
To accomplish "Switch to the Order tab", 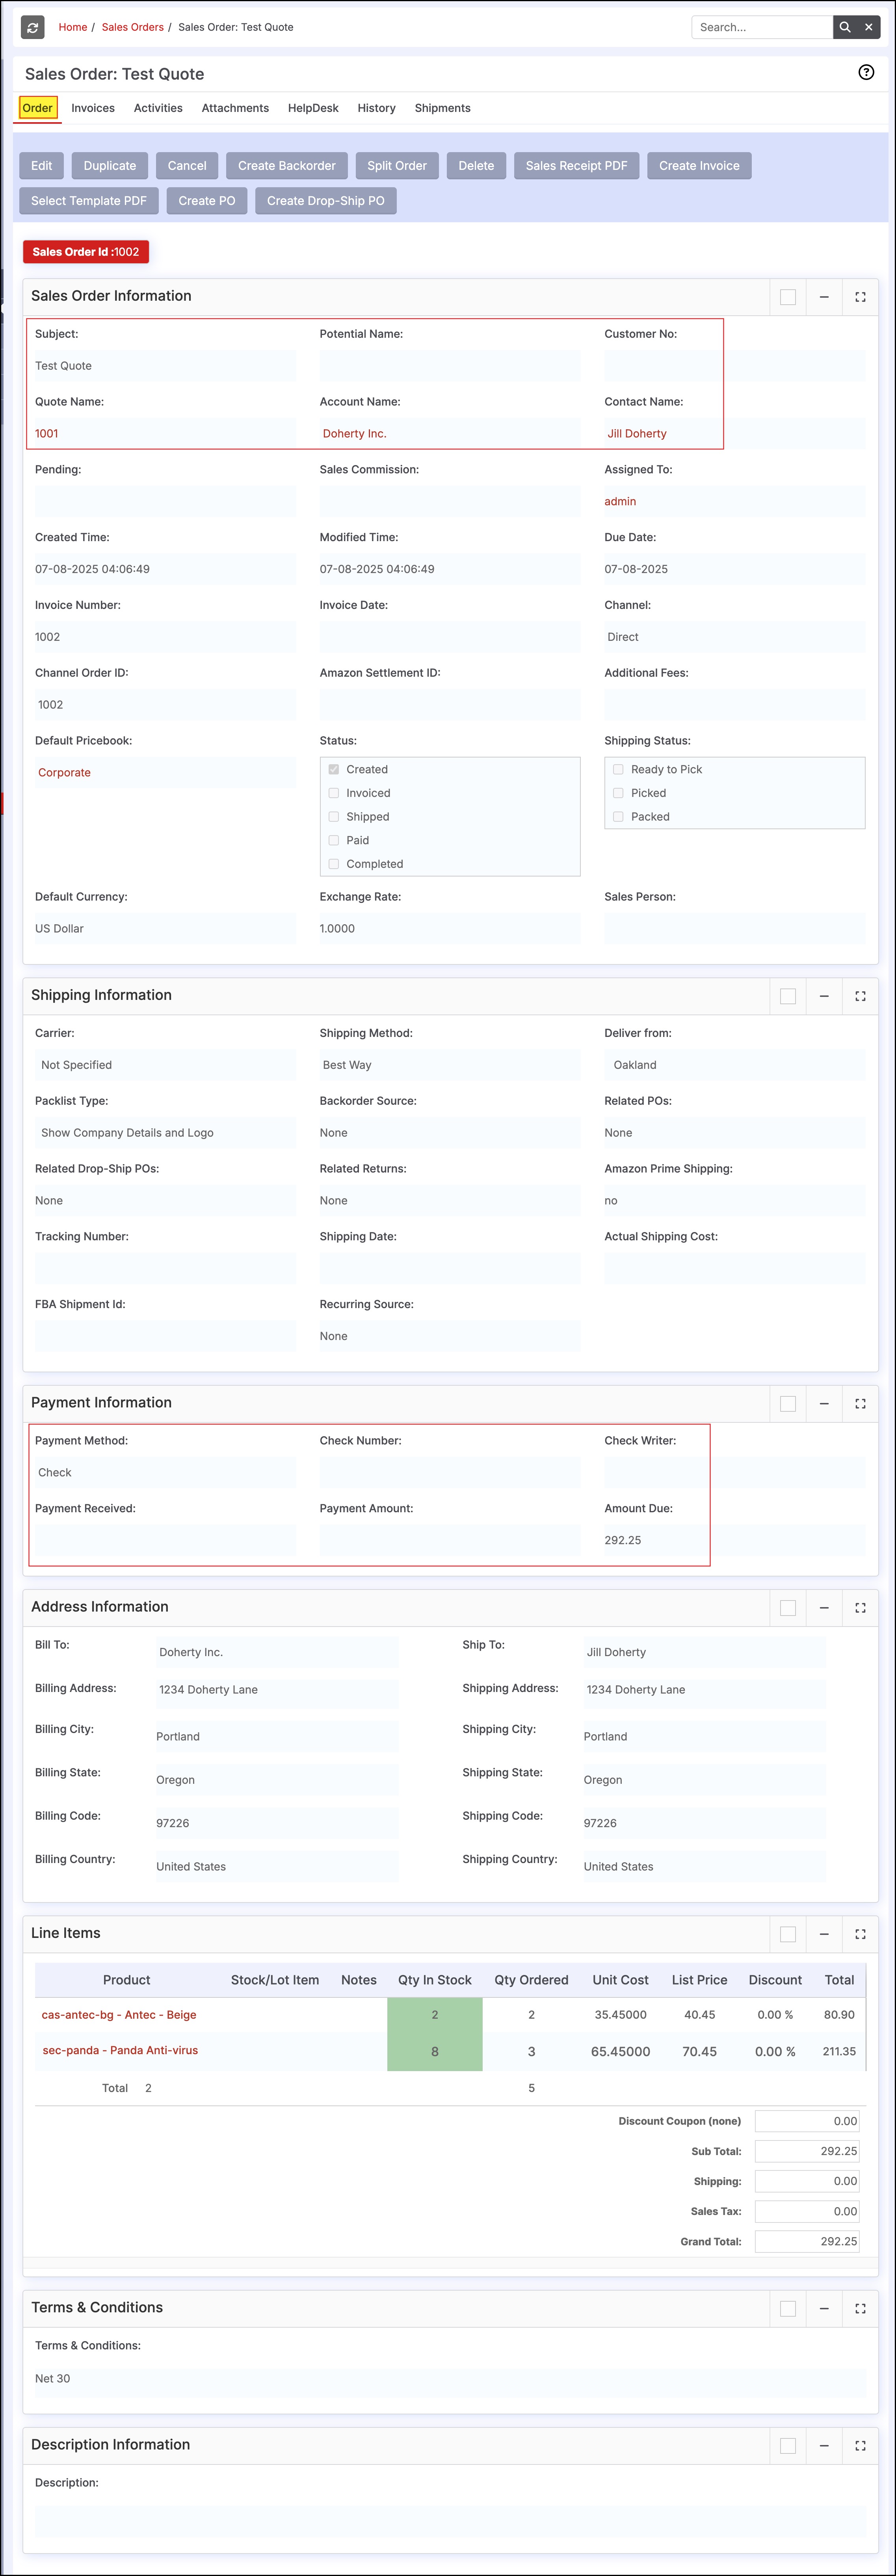I will [38, 108].
